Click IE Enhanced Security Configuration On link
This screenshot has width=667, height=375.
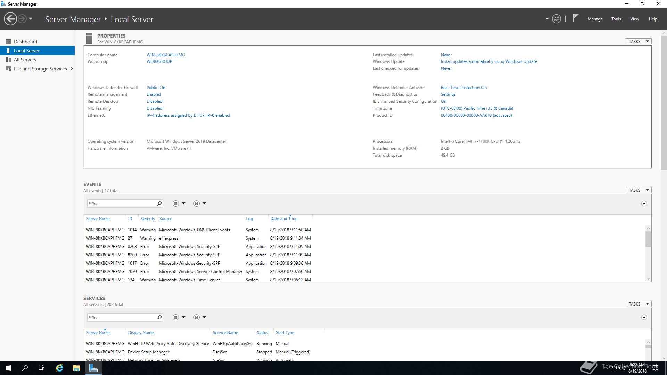tap(443, 101)
